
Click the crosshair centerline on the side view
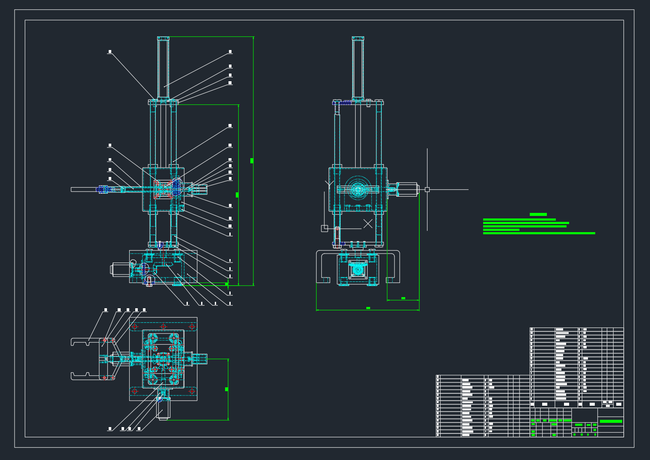point(426,190)
